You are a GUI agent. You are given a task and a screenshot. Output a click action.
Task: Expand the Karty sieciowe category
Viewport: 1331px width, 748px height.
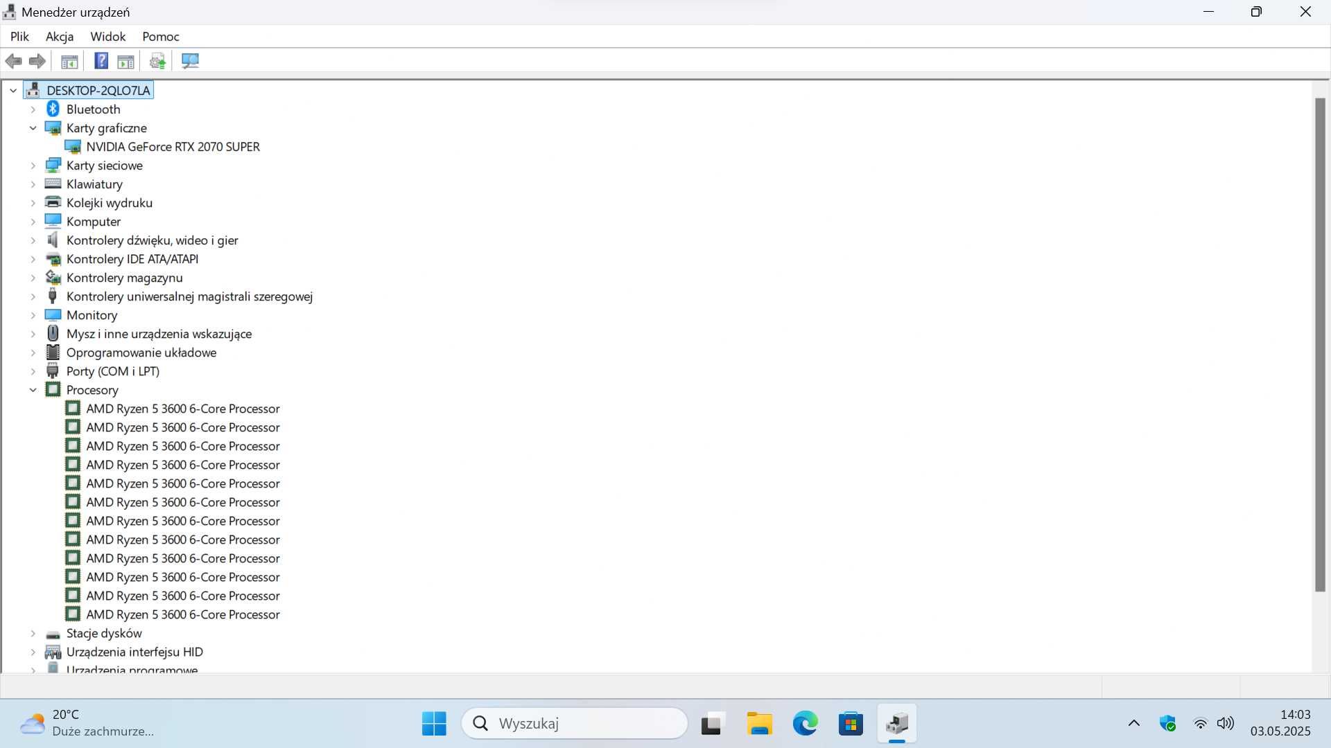point(33,166)
